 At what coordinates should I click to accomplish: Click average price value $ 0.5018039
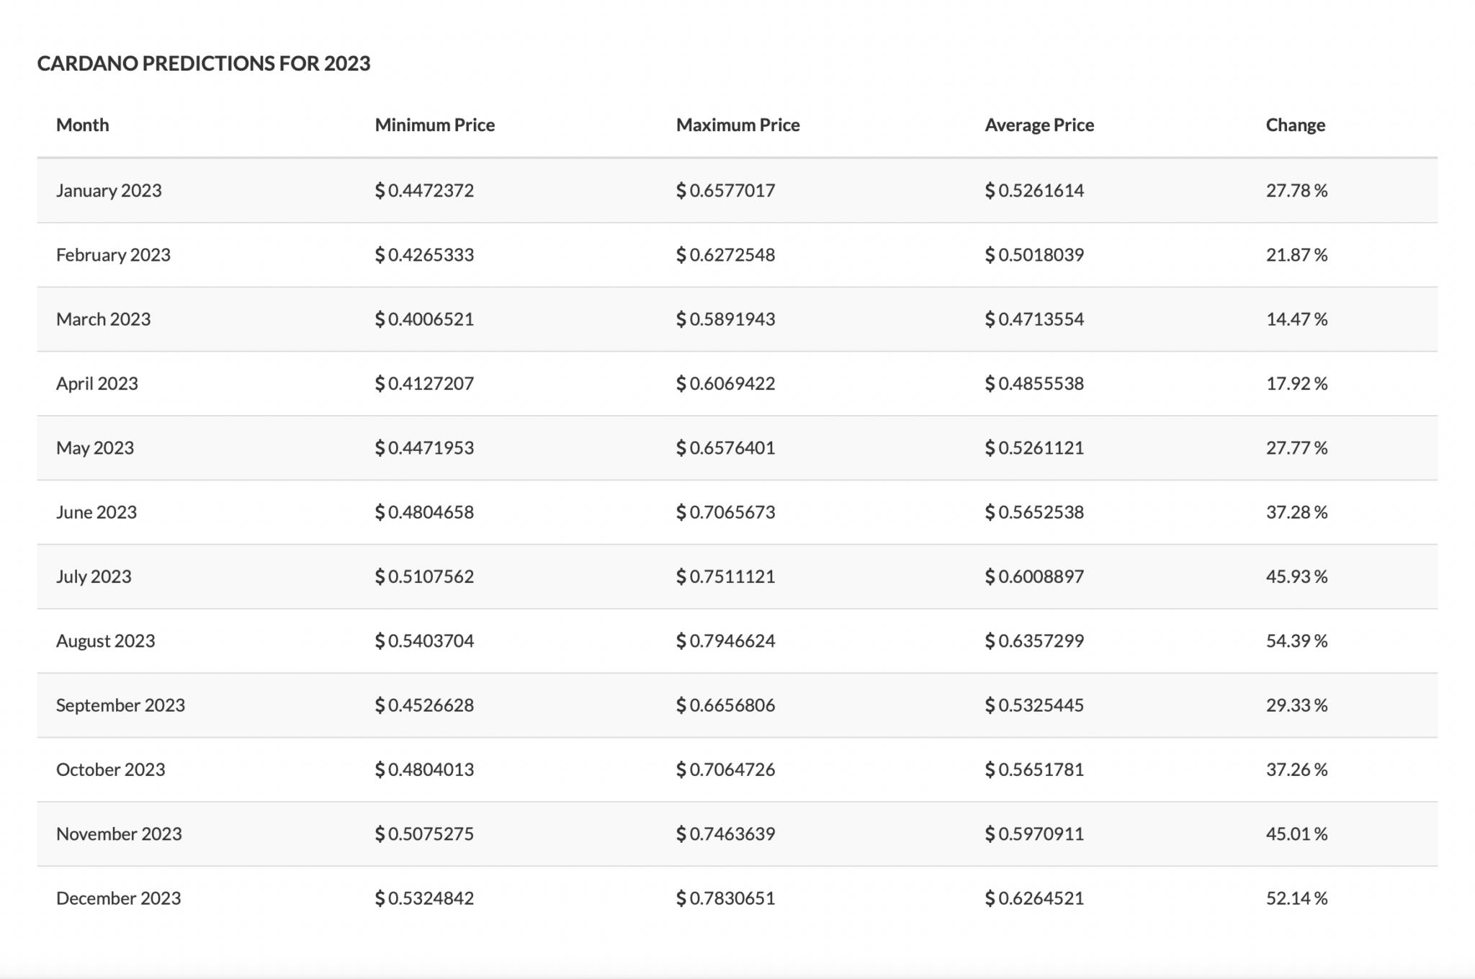click(x=1035, y=255)
